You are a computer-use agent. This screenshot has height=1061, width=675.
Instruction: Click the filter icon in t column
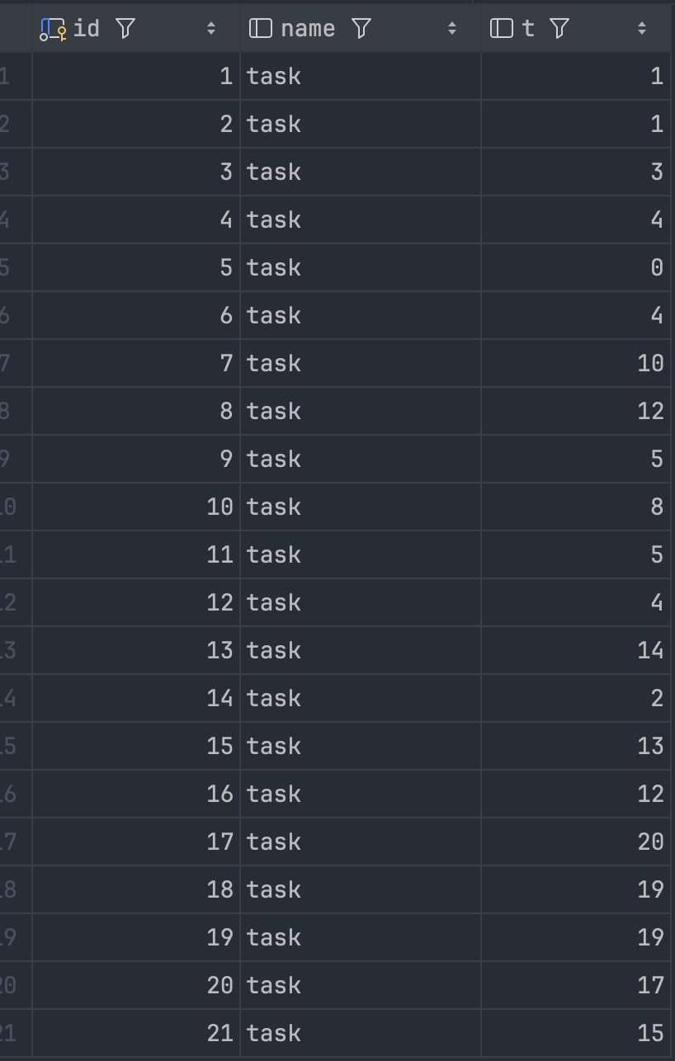tap(559, 29)
